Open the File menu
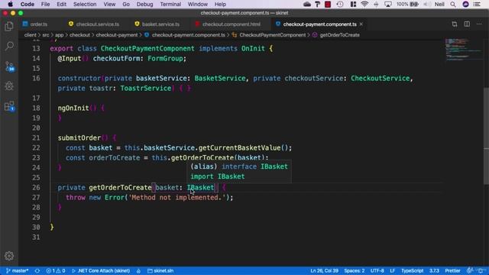The width and height of the screenshot is (489, 275). tap(45, 5)
